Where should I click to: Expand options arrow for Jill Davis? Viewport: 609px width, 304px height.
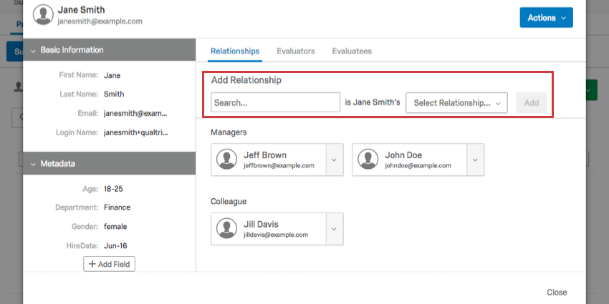334,229
